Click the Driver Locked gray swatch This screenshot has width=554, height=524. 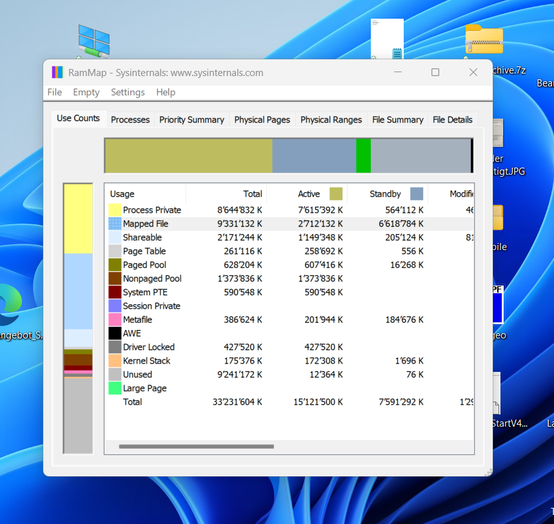(115, 347)
